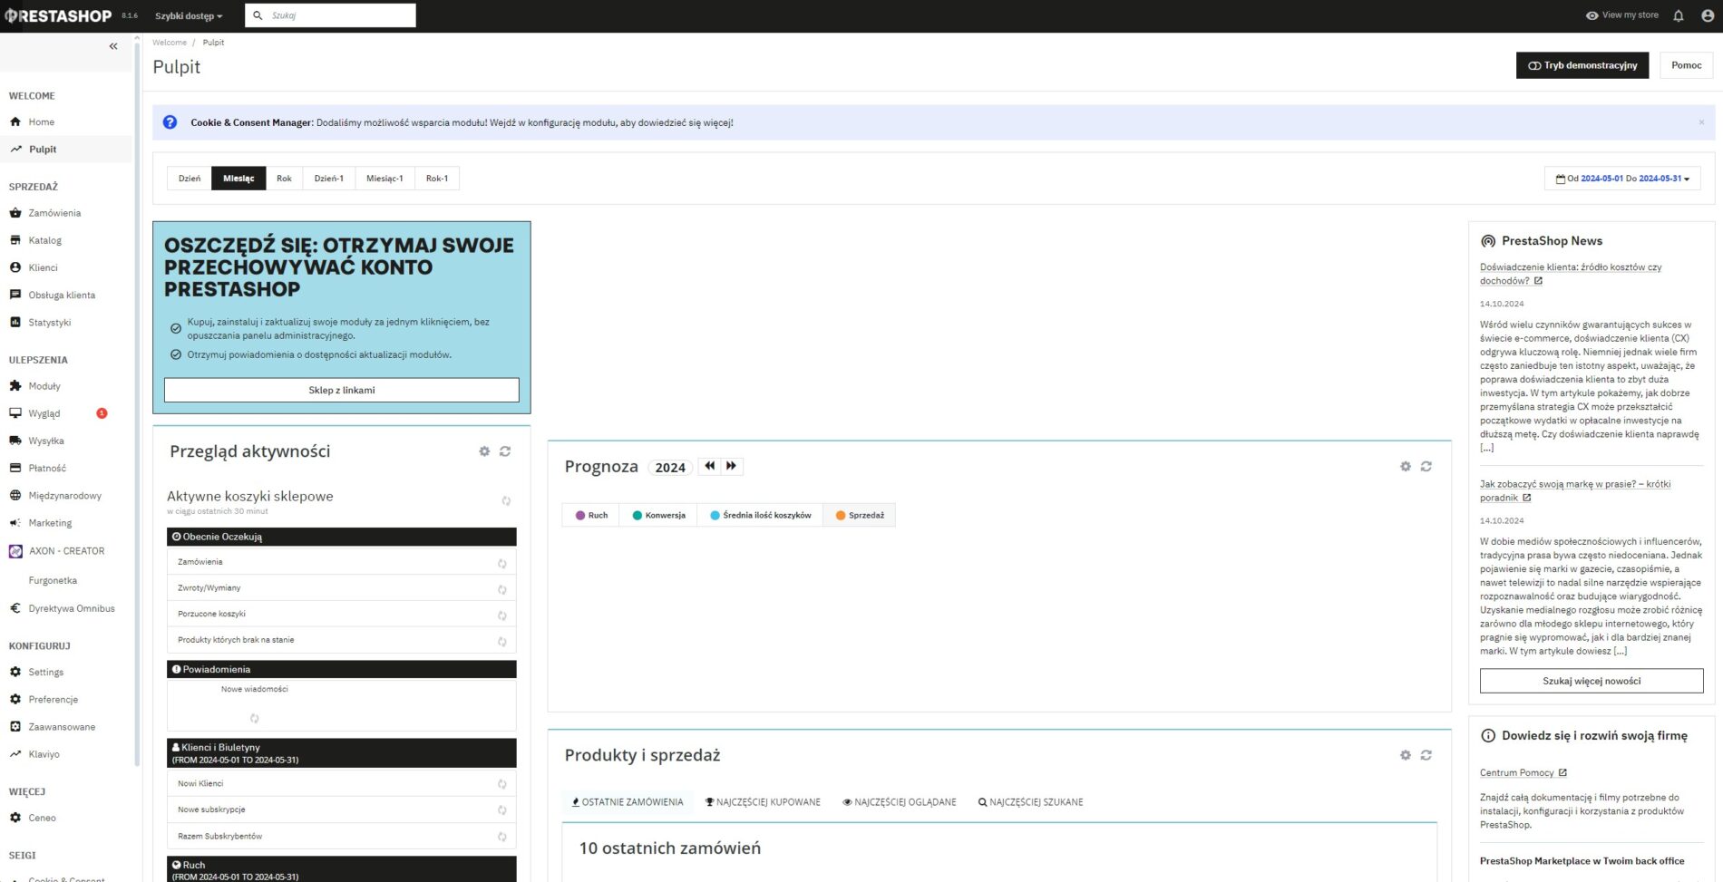The width and height of the screenshot is (1723, 882).
Task: Go to previous year in Prognoza
Action: click(x=709, y=466)
